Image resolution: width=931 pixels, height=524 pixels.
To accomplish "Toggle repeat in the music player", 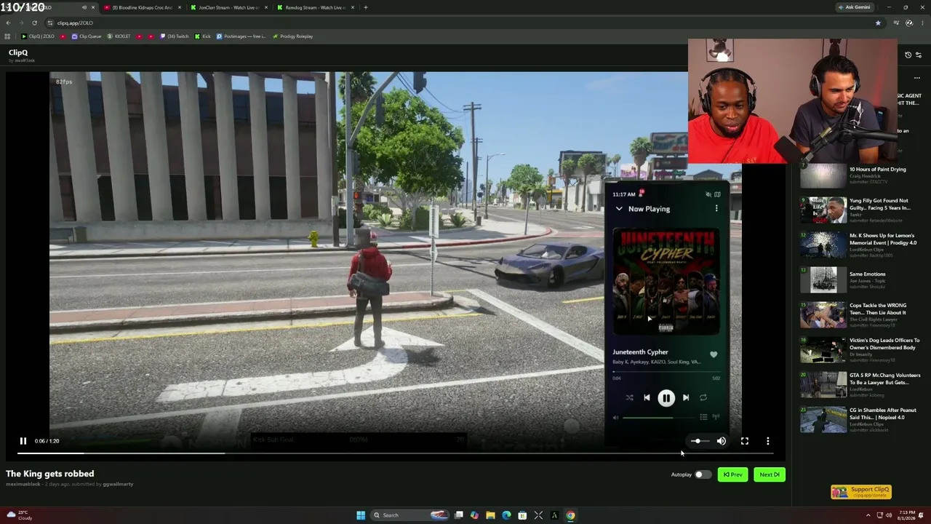I will pos(703,398).
